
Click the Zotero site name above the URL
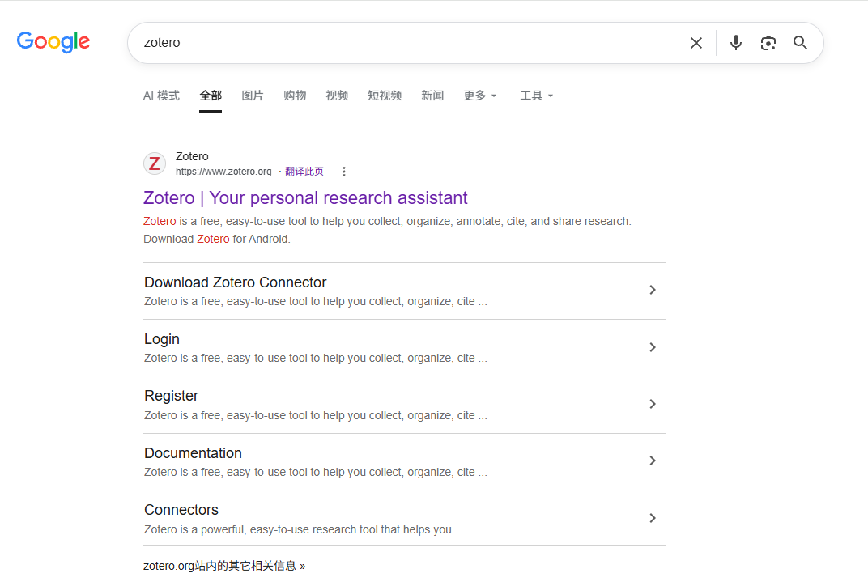(192, 156)
